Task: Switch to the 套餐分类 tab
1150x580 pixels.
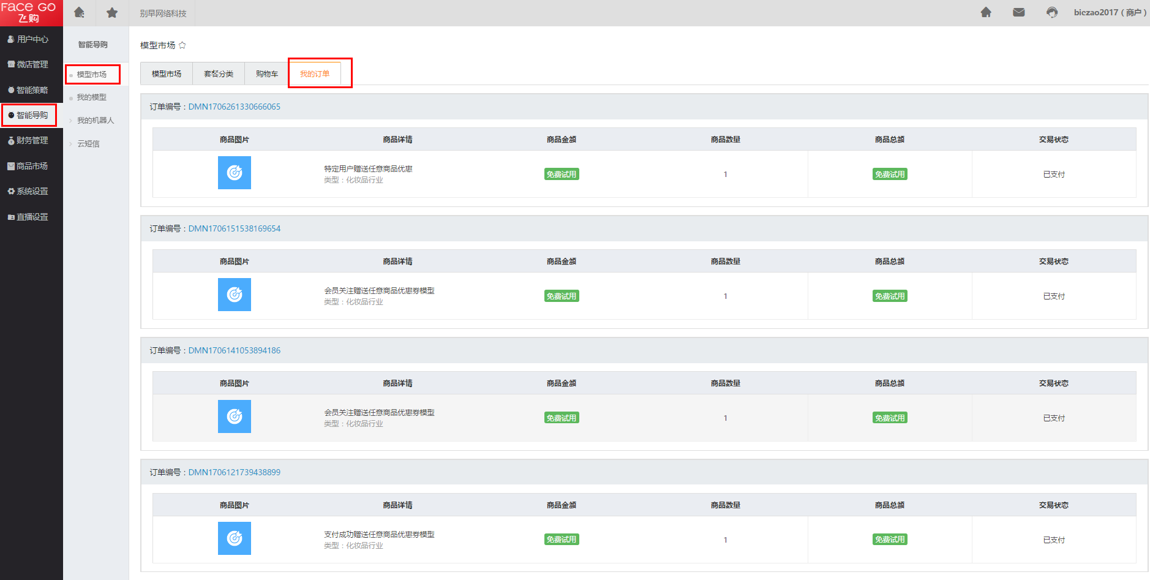Action: click(219, 74)
